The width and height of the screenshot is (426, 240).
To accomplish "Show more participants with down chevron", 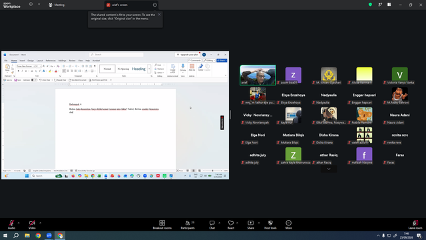I will point(329,169).
